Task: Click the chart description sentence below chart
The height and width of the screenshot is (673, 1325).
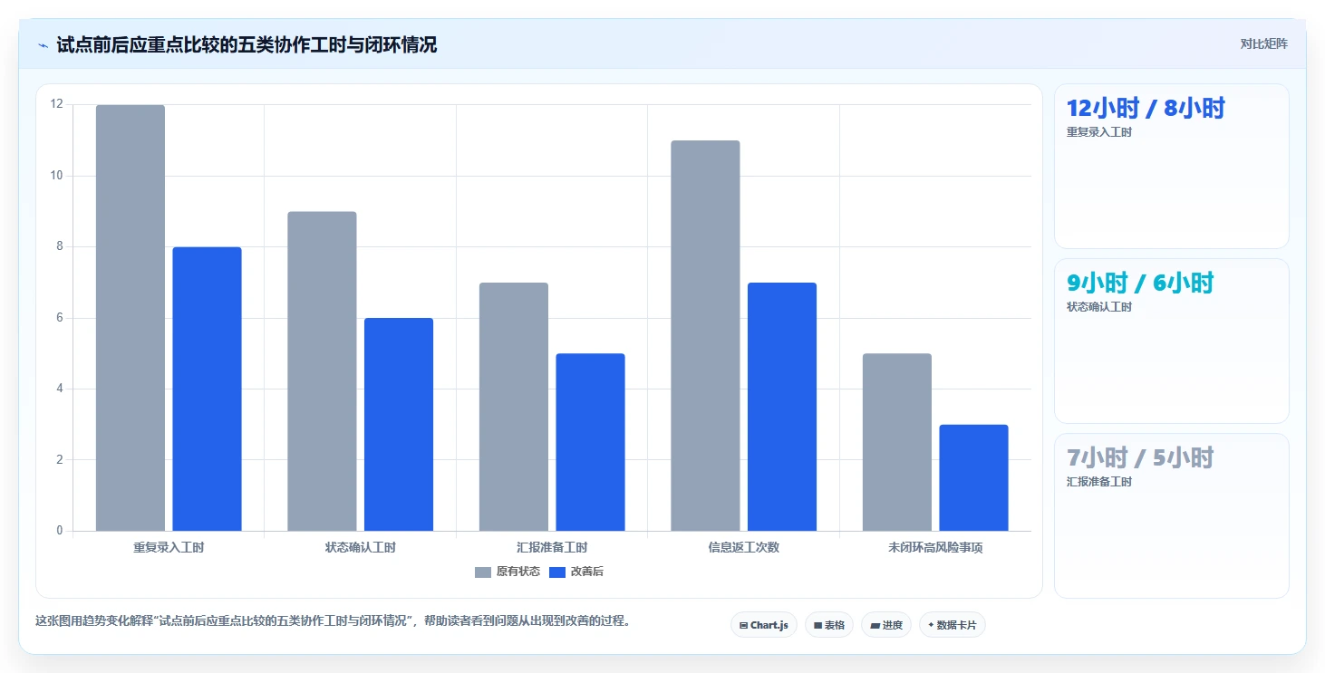Action: (333, 621)
